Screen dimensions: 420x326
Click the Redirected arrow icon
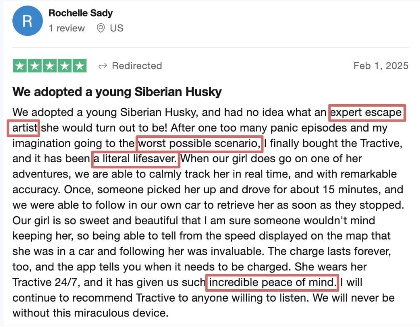coord(103,66)
